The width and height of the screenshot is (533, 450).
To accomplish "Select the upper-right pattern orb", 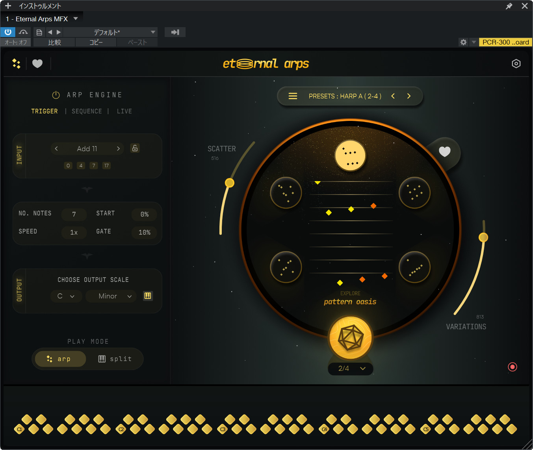I will [x=414, y=193].
